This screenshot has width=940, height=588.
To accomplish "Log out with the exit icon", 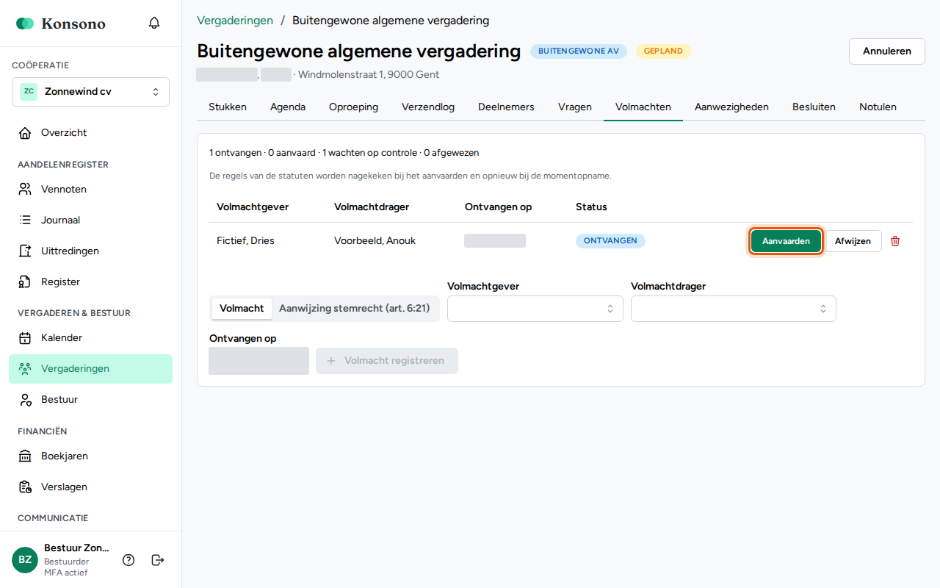I will point(158,560).
